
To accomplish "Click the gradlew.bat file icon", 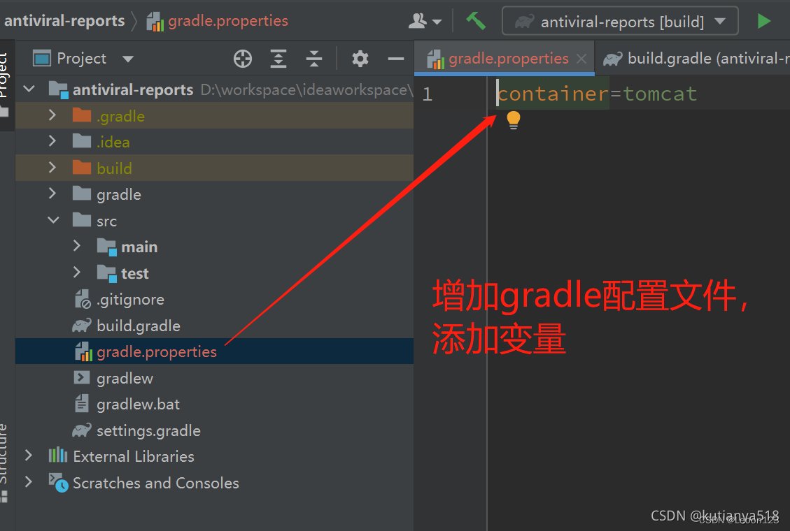I will [x=82, y=404].
